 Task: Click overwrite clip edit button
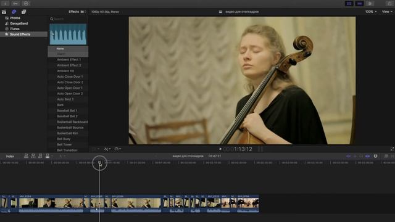pos(48,156)
